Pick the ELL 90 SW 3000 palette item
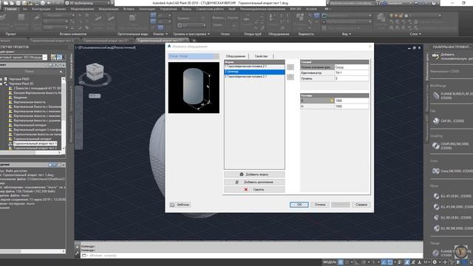This screenshot has width=473, height=266. click(x=452, y=228)
